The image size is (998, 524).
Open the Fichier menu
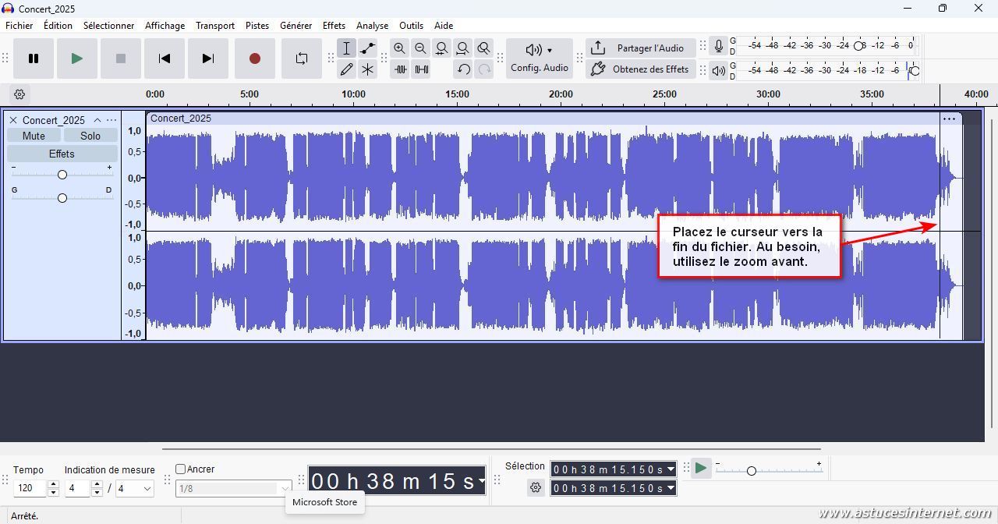[x=19, y=26]
